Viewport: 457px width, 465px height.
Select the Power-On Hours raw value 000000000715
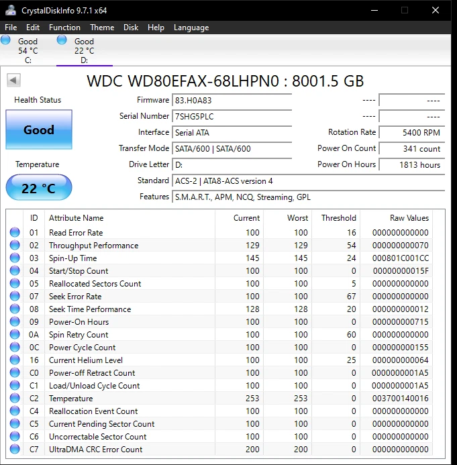tap(401, 322)
